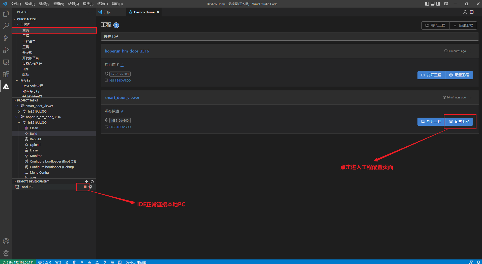Select the Upload task

(x=54, y=145)
